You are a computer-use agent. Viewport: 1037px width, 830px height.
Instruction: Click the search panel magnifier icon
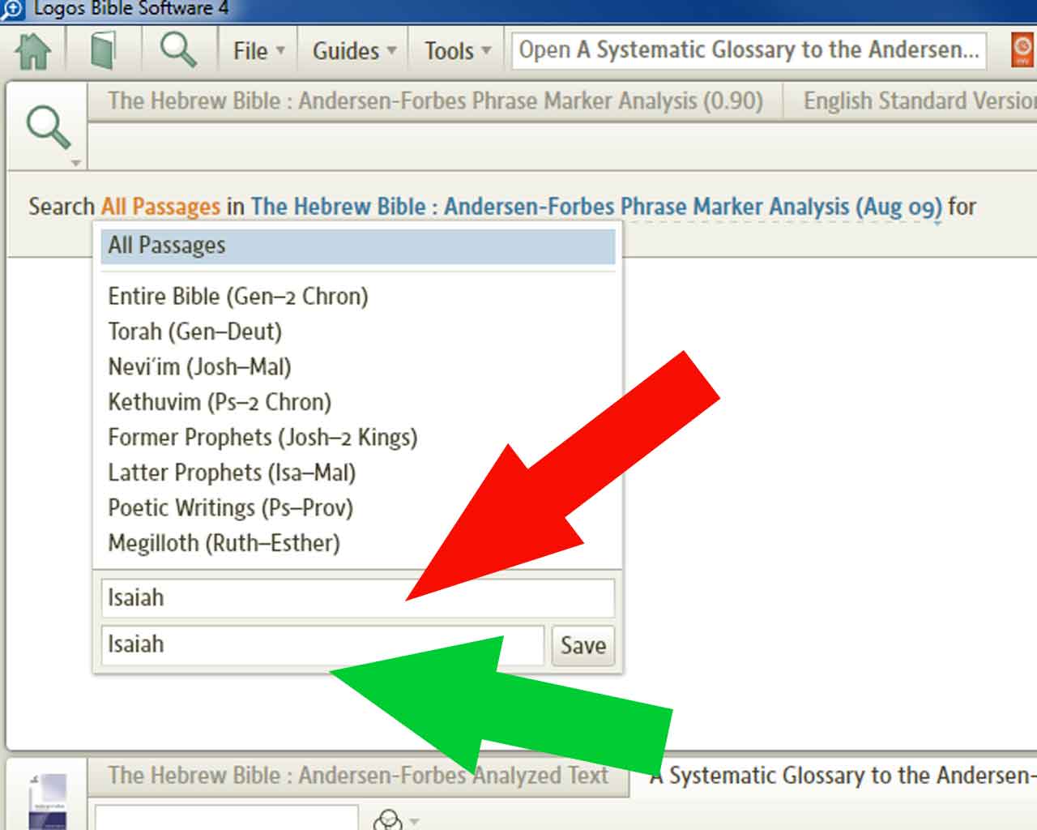tap(49, 127)
